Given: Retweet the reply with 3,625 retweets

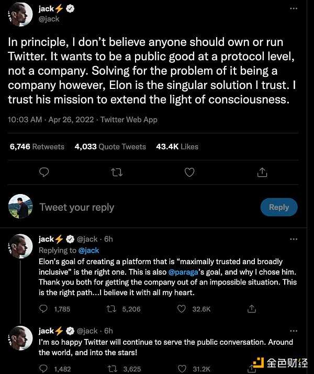Looking at the screenshot, I should point(111,369).
